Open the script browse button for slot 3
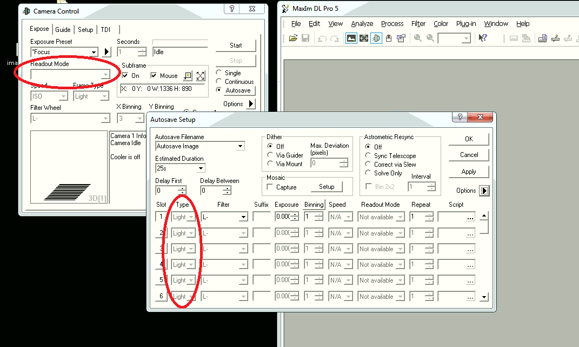The height and width of the screenshot is (347, 579). [x=470, y=250]
